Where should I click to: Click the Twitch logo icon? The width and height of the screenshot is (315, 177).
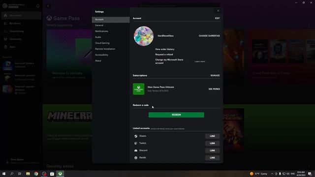point(136,143)
